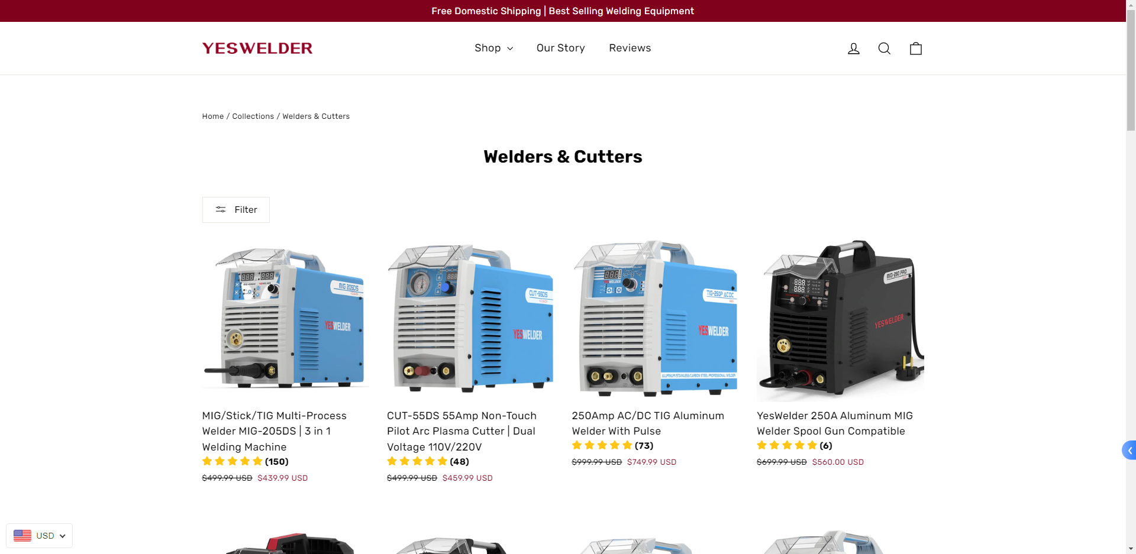1136x554 pixels.
Task: Open YesWelder 250A Aluminum MIG Welder title
Action: pyautogui.click(x=835, y=423)
